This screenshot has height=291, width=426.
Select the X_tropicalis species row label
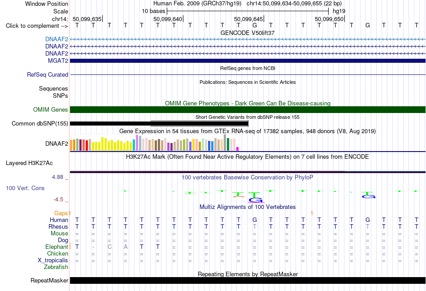tap(53, 261)
